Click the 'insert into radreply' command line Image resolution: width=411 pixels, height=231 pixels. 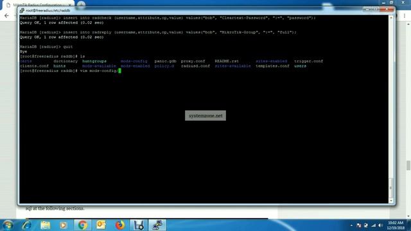point(158,32)
